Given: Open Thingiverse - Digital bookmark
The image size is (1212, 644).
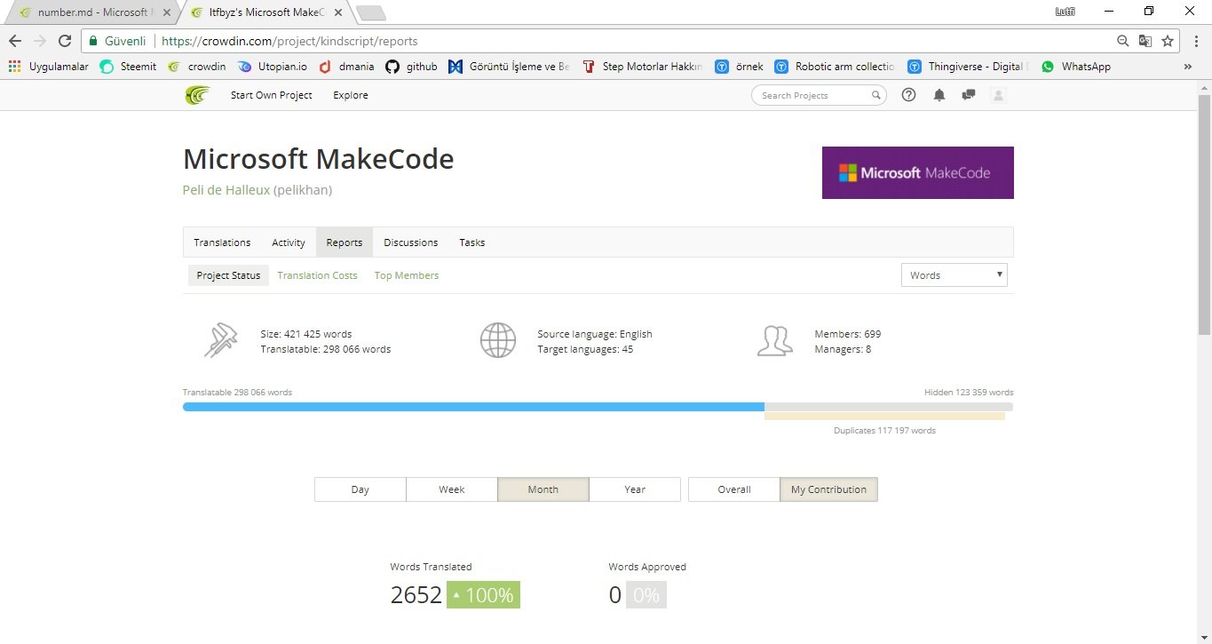Looking at the screenshot, I should point(969,67).
